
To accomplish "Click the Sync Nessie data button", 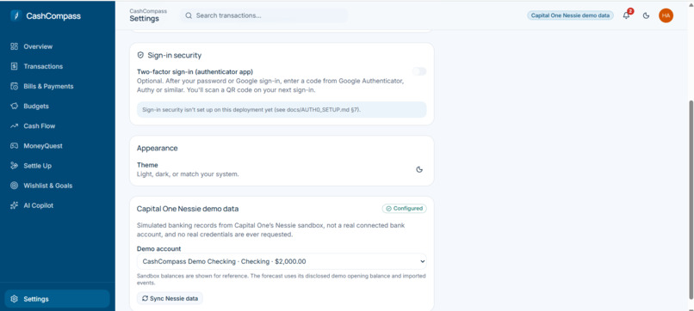I will [x=170, y=299].
